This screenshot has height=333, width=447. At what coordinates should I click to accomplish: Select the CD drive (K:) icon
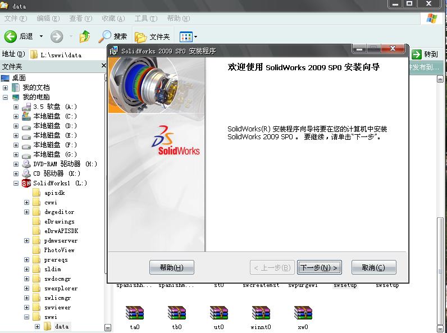[x=26, y=174]
